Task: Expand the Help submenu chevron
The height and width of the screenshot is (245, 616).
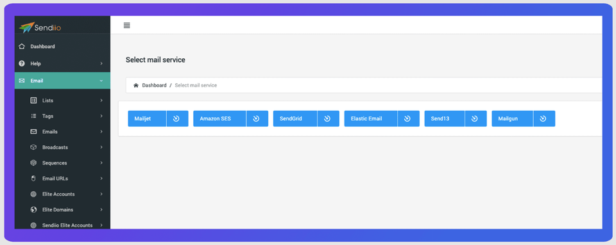Action: [x=101, y=63]
